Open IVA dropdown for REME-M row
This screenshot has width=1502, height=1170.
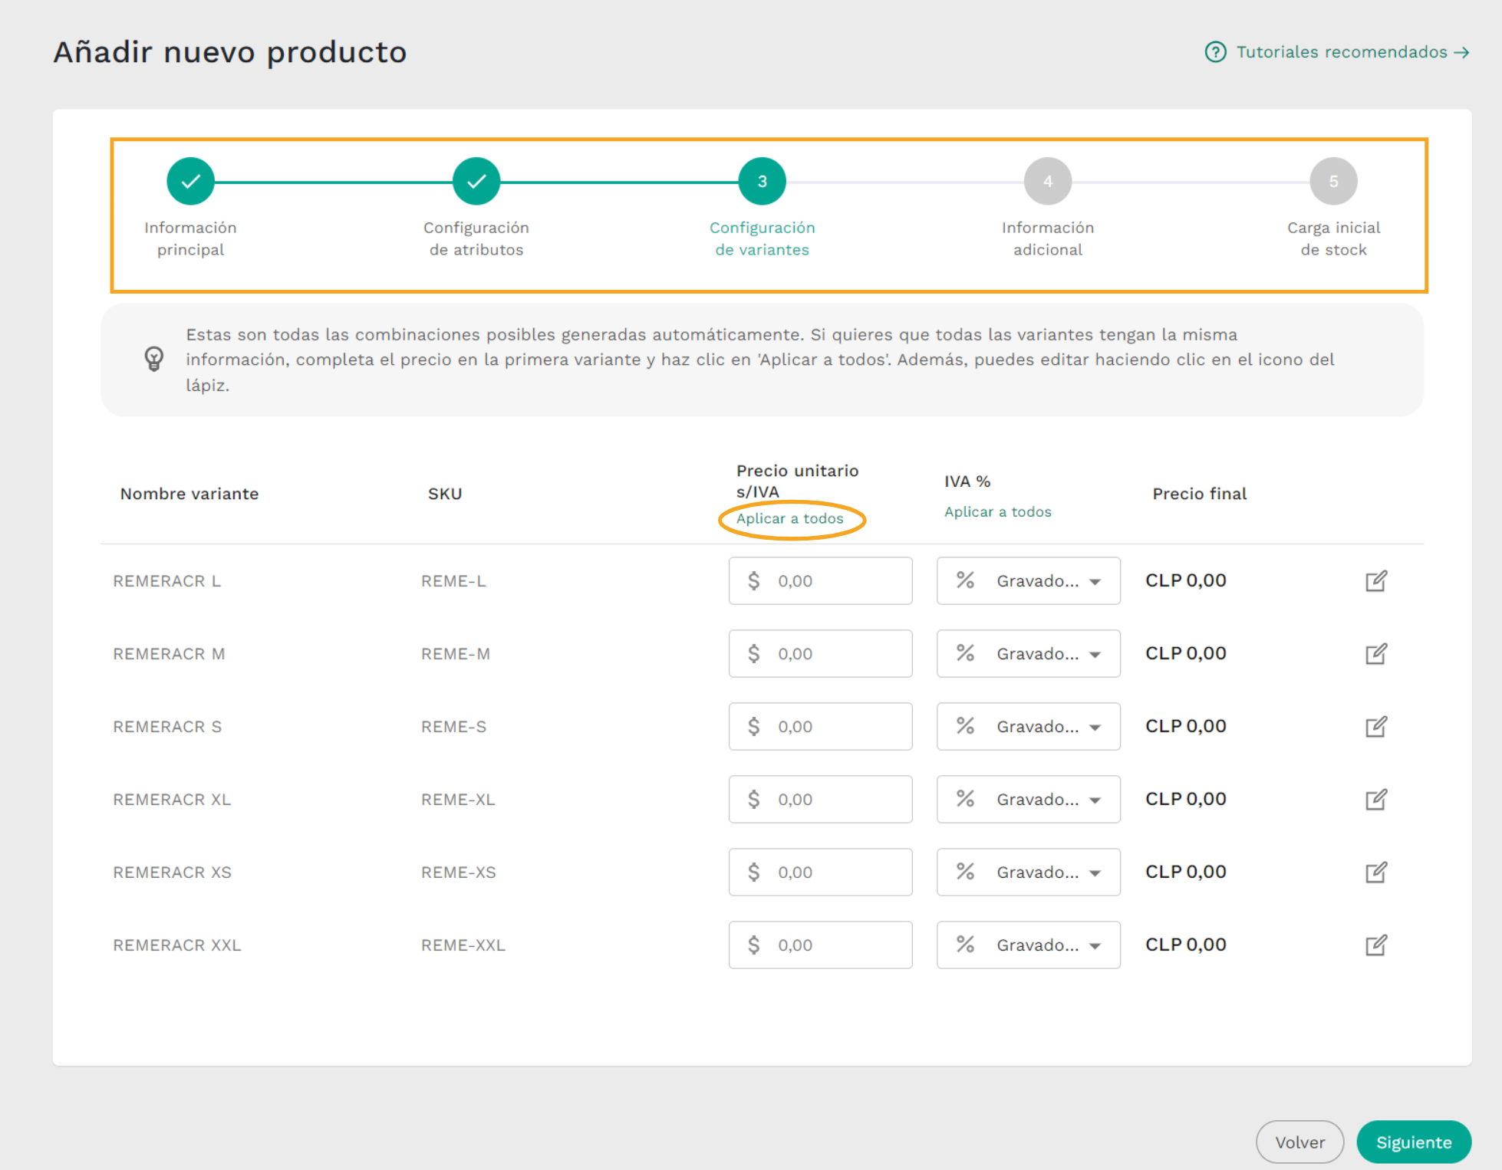point(1029,654)
